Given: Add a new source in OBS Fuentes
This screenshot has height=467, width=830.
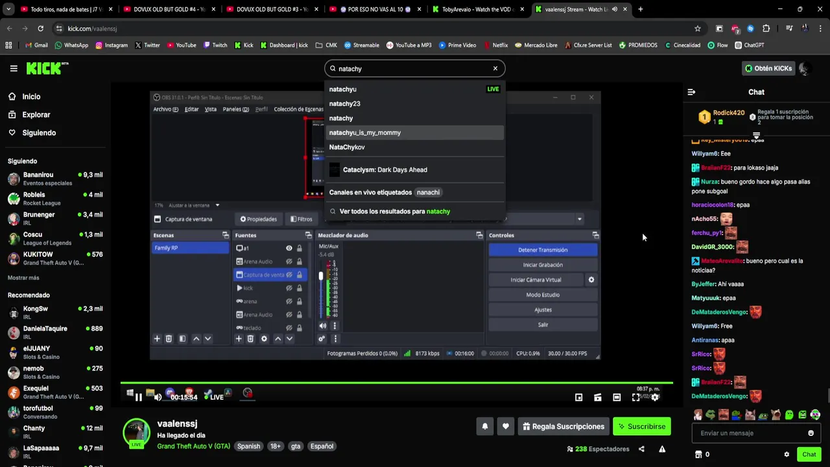Looking at the screenshot, I should click(239, 339).
